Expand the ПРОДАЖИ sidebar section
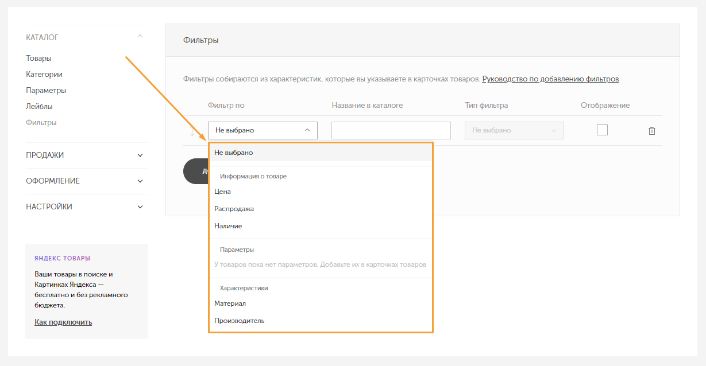Viewport: 706px width, 366px height. 140,155
